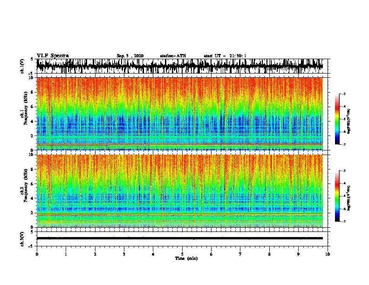Viewport: 369px width, 285px height.
Task: Click the "-3" value on ch.1 colorbar
Action: tap(344, 94)
